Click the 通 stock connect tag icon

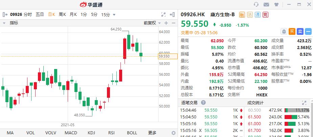point(258,15)
